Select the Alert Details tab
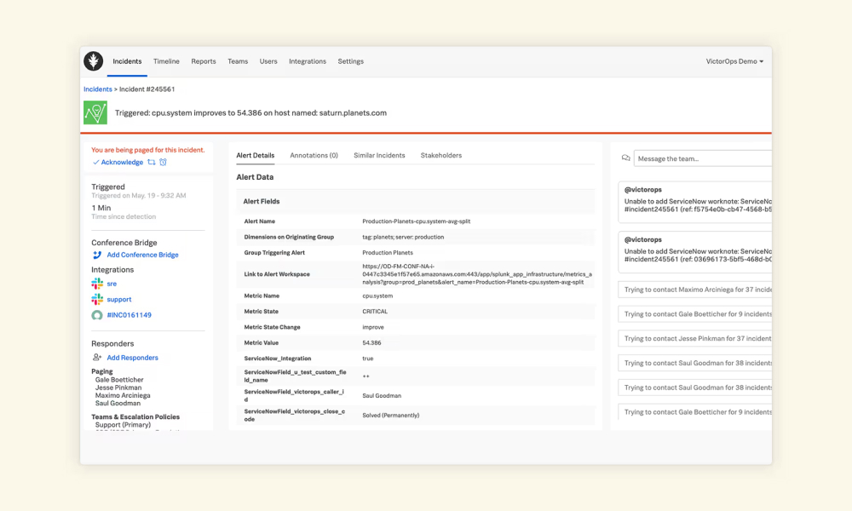852x511 pixels. click(x=256, y=155)
